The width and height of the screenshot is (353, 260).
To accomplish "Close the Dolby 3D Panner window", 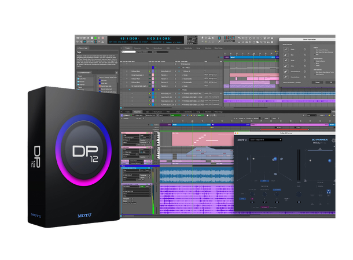I will tap(236, 133).
